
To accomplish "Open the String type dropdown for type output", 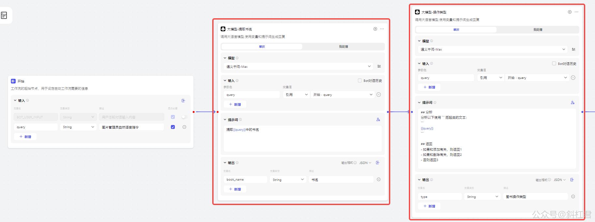I will (x=483, y=197).
